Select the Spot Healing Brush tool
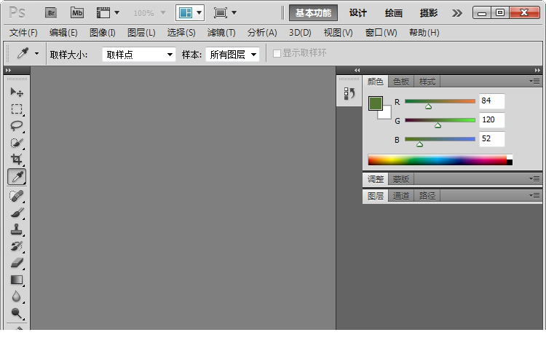This screenshot has height=343, width=546. pos(16,196)
